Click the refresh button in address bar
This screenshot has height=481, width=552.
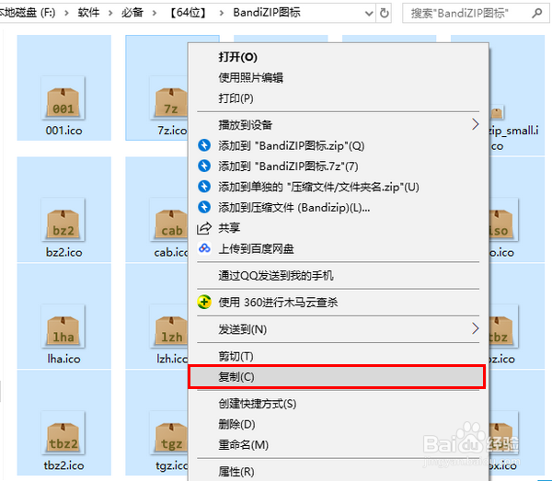point(384,14)
